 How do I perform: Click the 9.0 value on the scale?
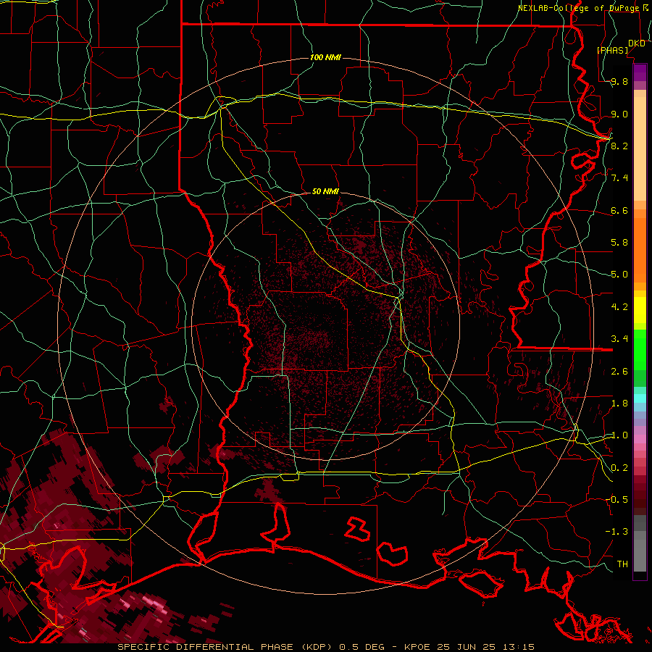pos(619,114)
